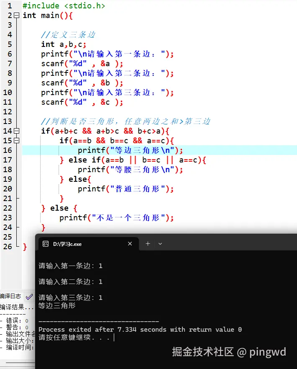Collapse the main function fold at line 2
Image resolution: width=297 pixels, height=369 pixels.
point(16,15)
